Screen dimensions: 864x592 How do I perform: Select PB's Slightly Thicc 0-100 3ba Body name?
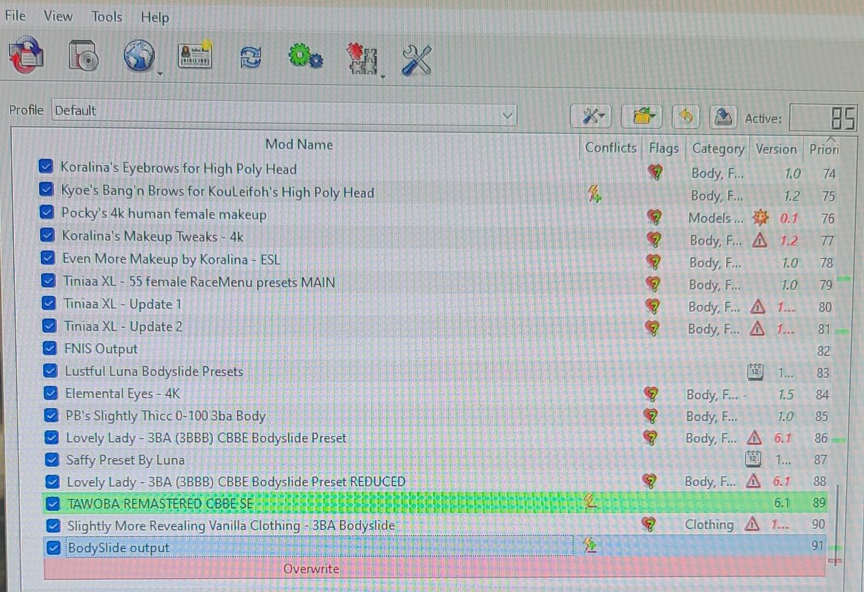click(x=166, y=415)
